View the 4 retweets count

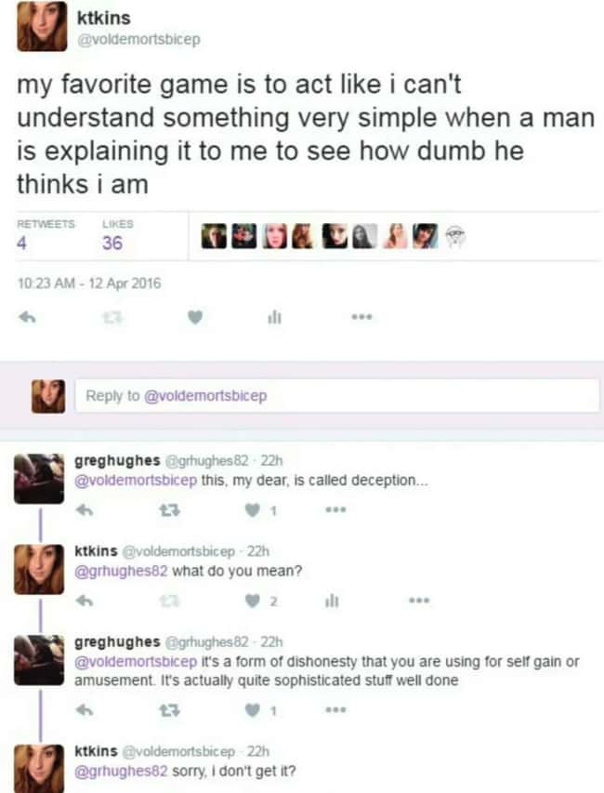click(21, 244)
